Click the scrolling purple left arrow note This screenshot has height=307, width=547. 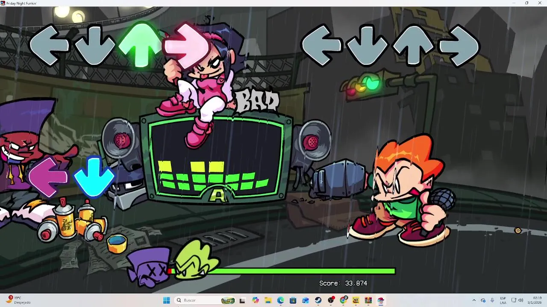pyautogui.click(x=48, y=177)
